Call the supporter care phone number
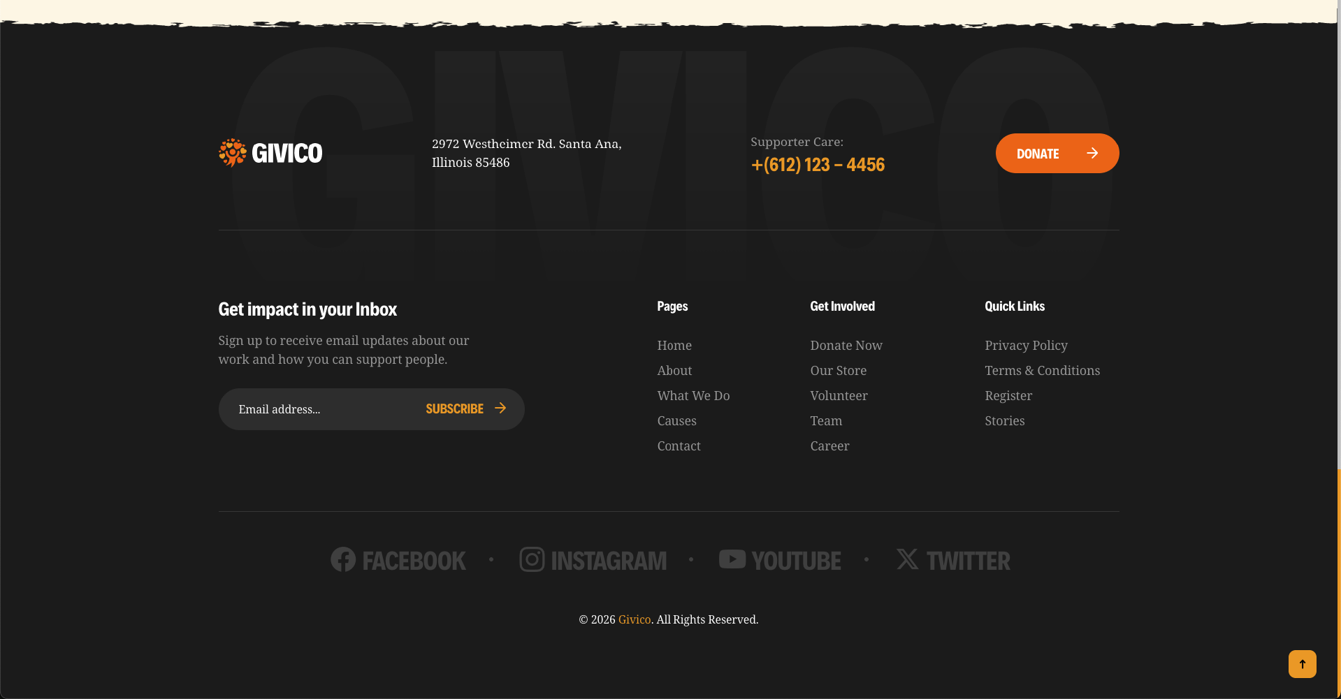 [818, 165]
